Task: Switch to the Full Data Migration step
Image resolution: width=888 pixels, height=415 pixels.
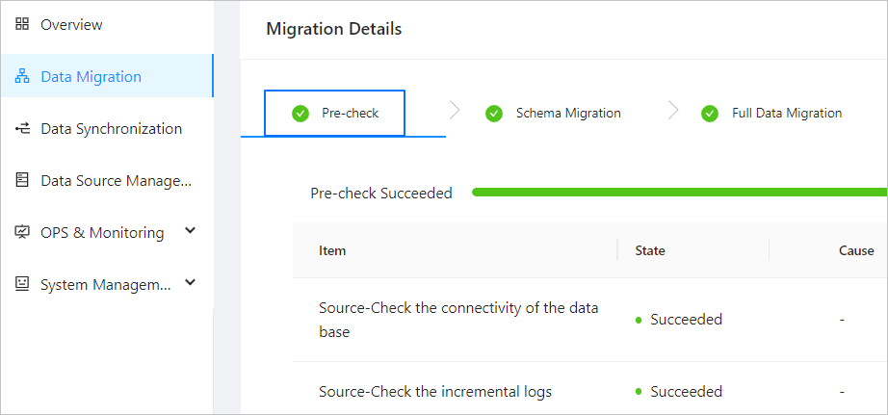Action: pyautogui.click(x=786, y=114)
